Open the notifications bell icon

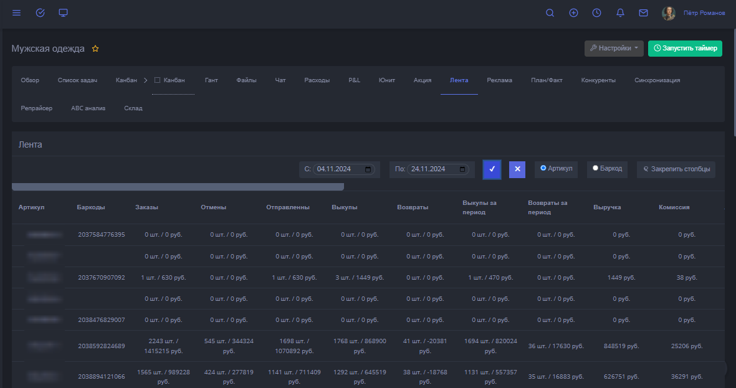620,13
